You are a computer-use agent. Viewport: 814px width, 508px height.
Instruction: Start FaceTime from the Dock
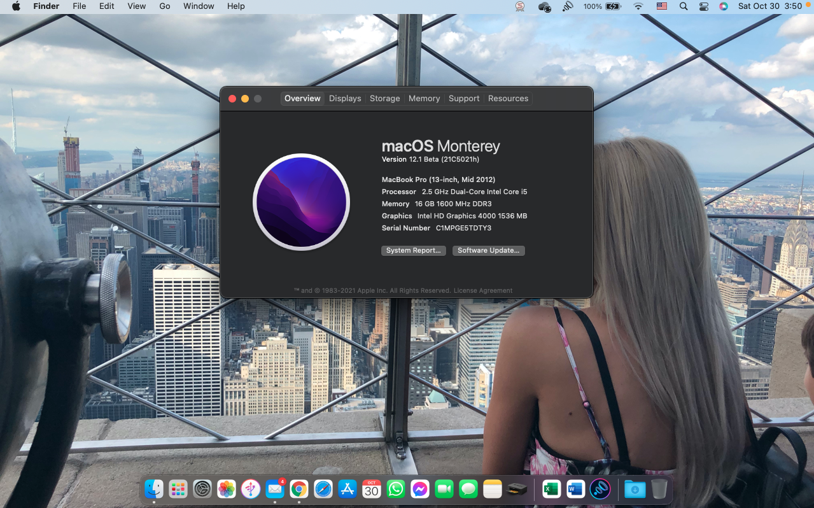[x=444, y=489]
